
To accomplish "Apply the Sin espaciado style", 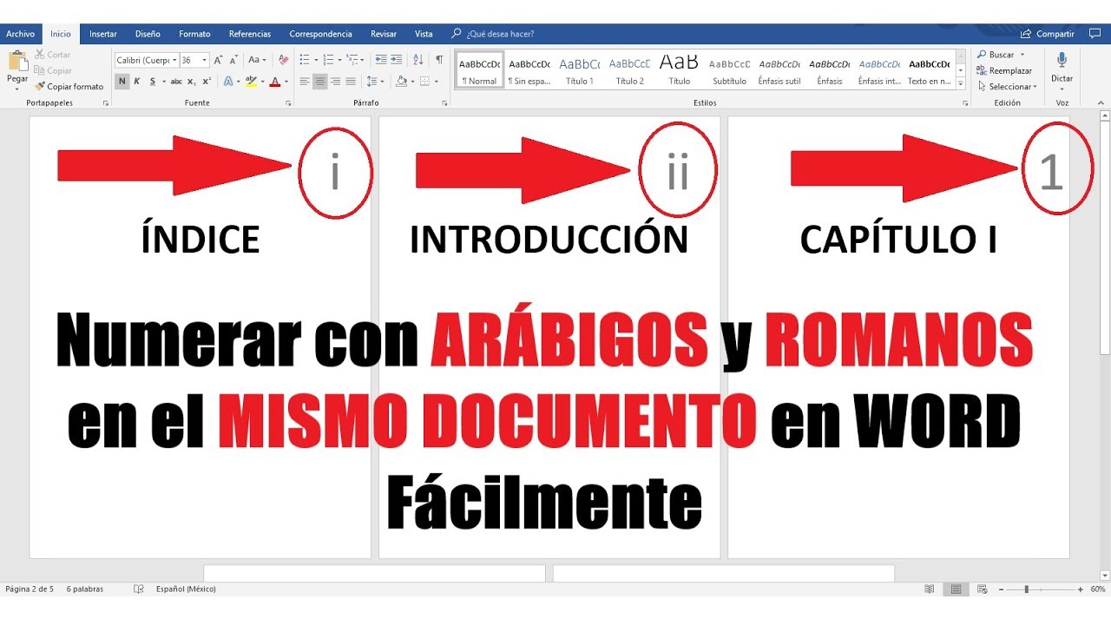I will (x=529, y=70).
